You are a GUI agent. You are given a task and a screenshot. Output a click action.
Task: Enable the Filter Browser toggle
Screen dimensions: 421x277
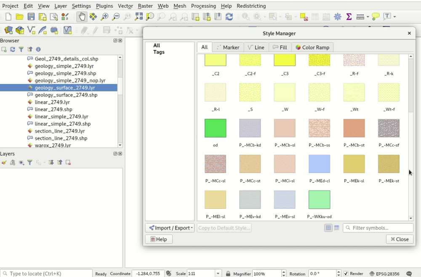point(21,49)
